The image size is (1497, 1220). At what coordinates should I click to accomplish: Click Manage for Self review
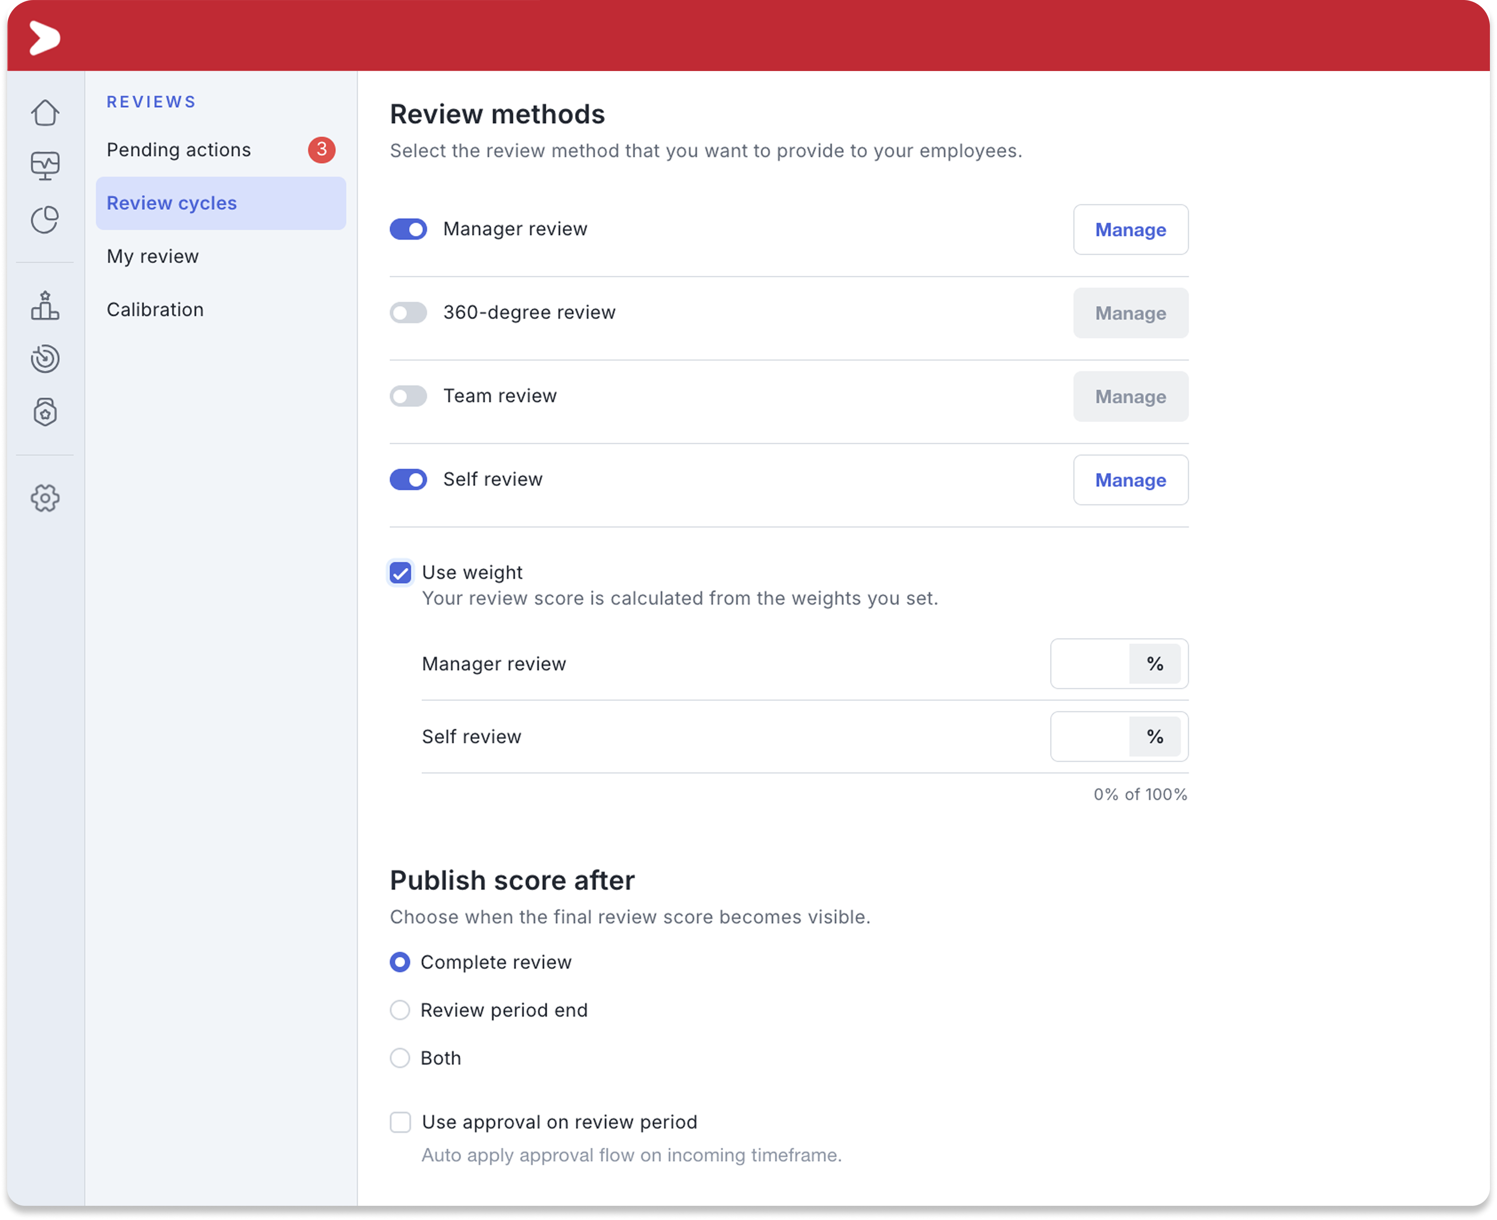1131,480
